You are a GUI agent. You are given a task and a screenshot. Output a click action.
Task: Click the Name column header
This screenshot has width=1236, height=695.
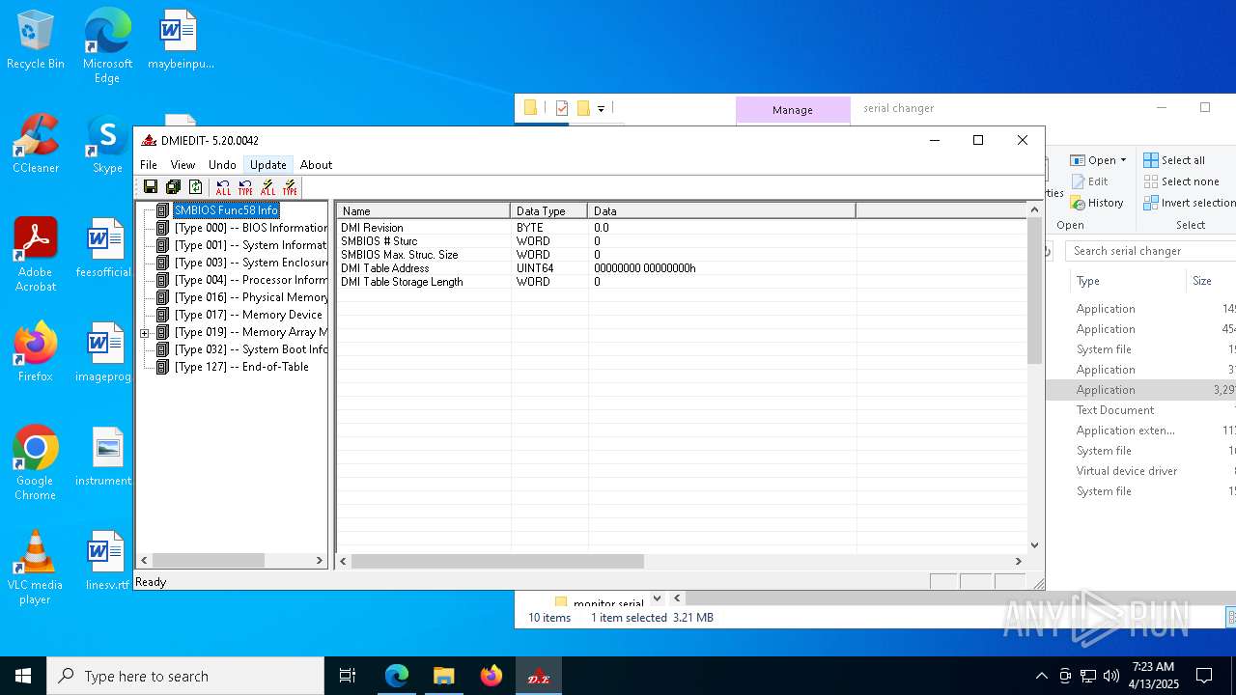click(x=423, y=210)
